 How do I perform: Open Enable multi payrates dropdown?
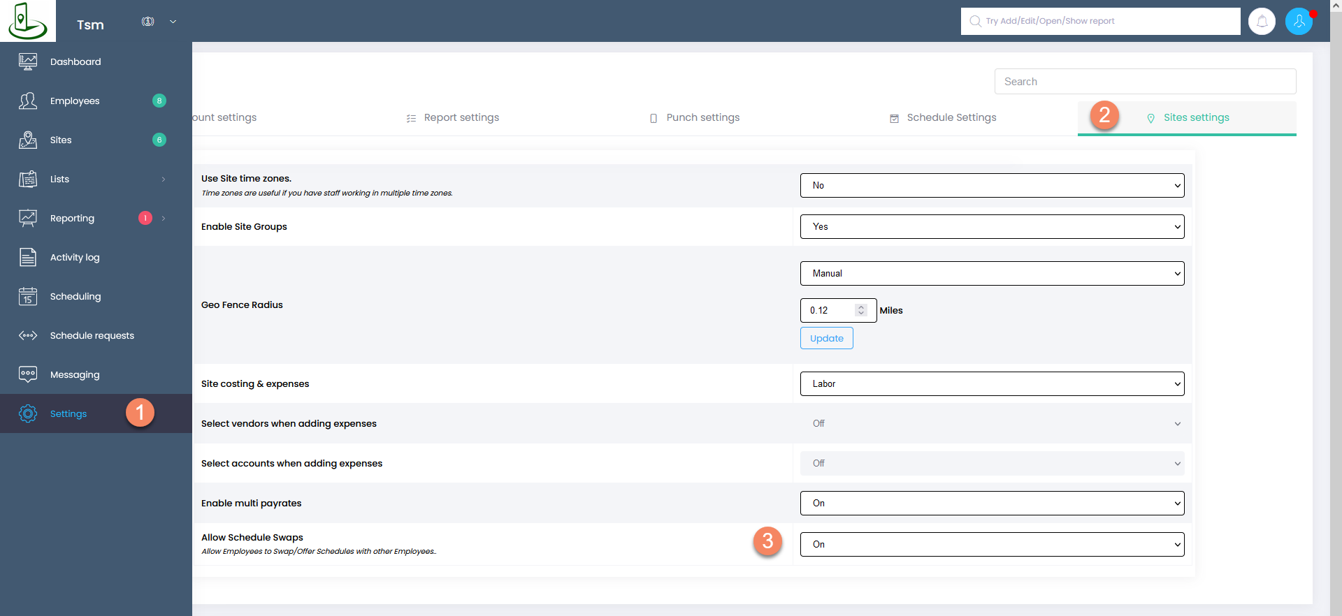click(x=992, y=503)
